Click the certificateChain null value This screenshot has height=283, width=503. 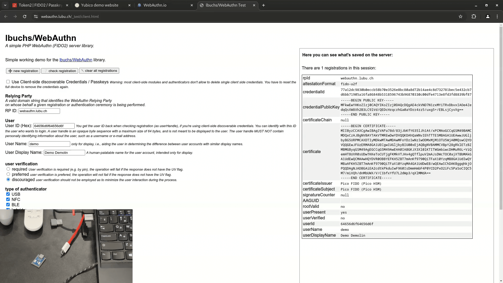pyautogui.click(x=345, y=120)
